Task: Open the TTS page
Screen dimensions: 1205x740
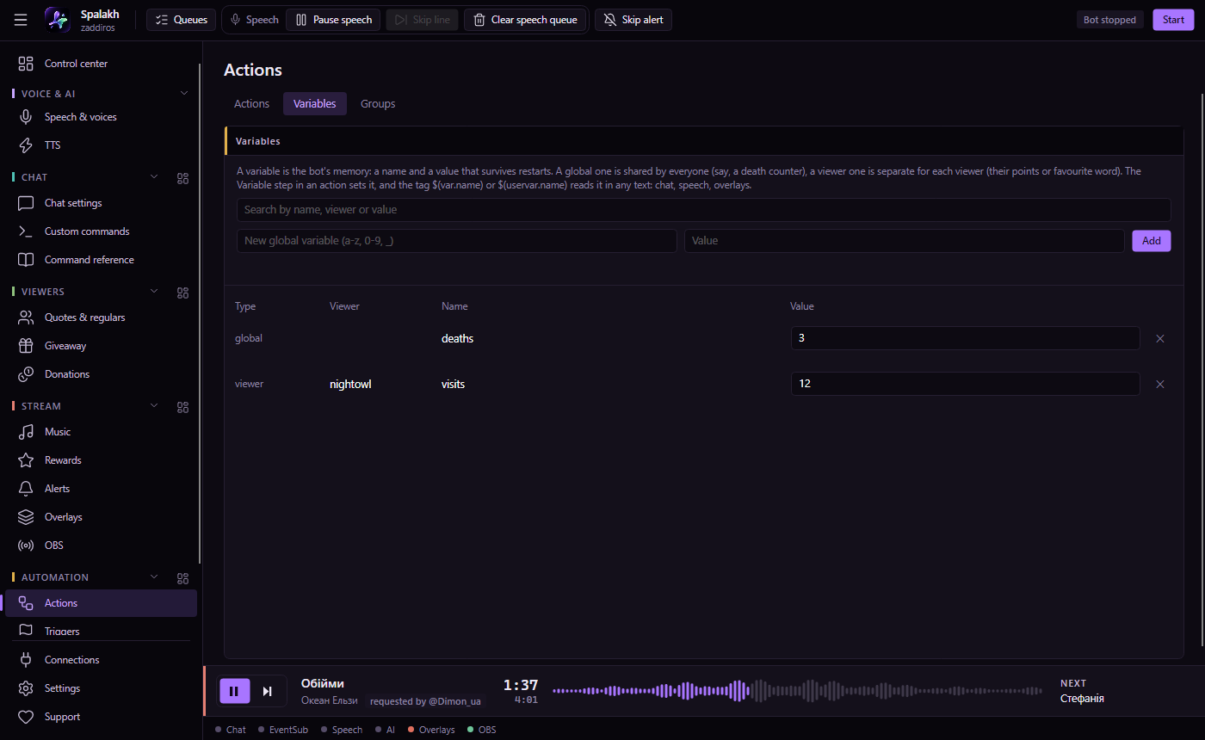Action: pyautogui.click(x=101, y=145)
